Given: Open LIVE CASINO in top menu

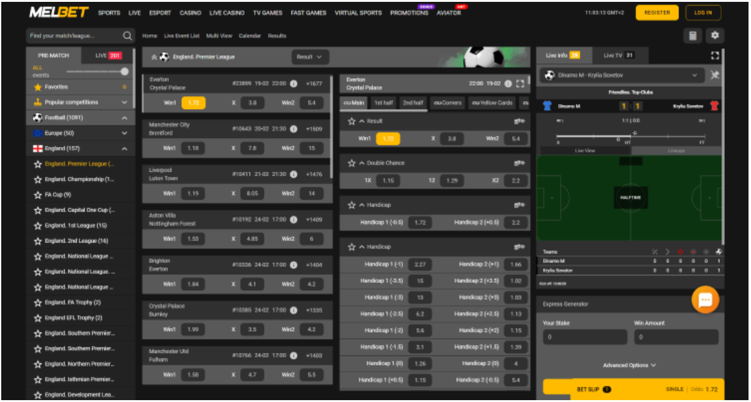Looking at the screenshot, I should (227, 13).
